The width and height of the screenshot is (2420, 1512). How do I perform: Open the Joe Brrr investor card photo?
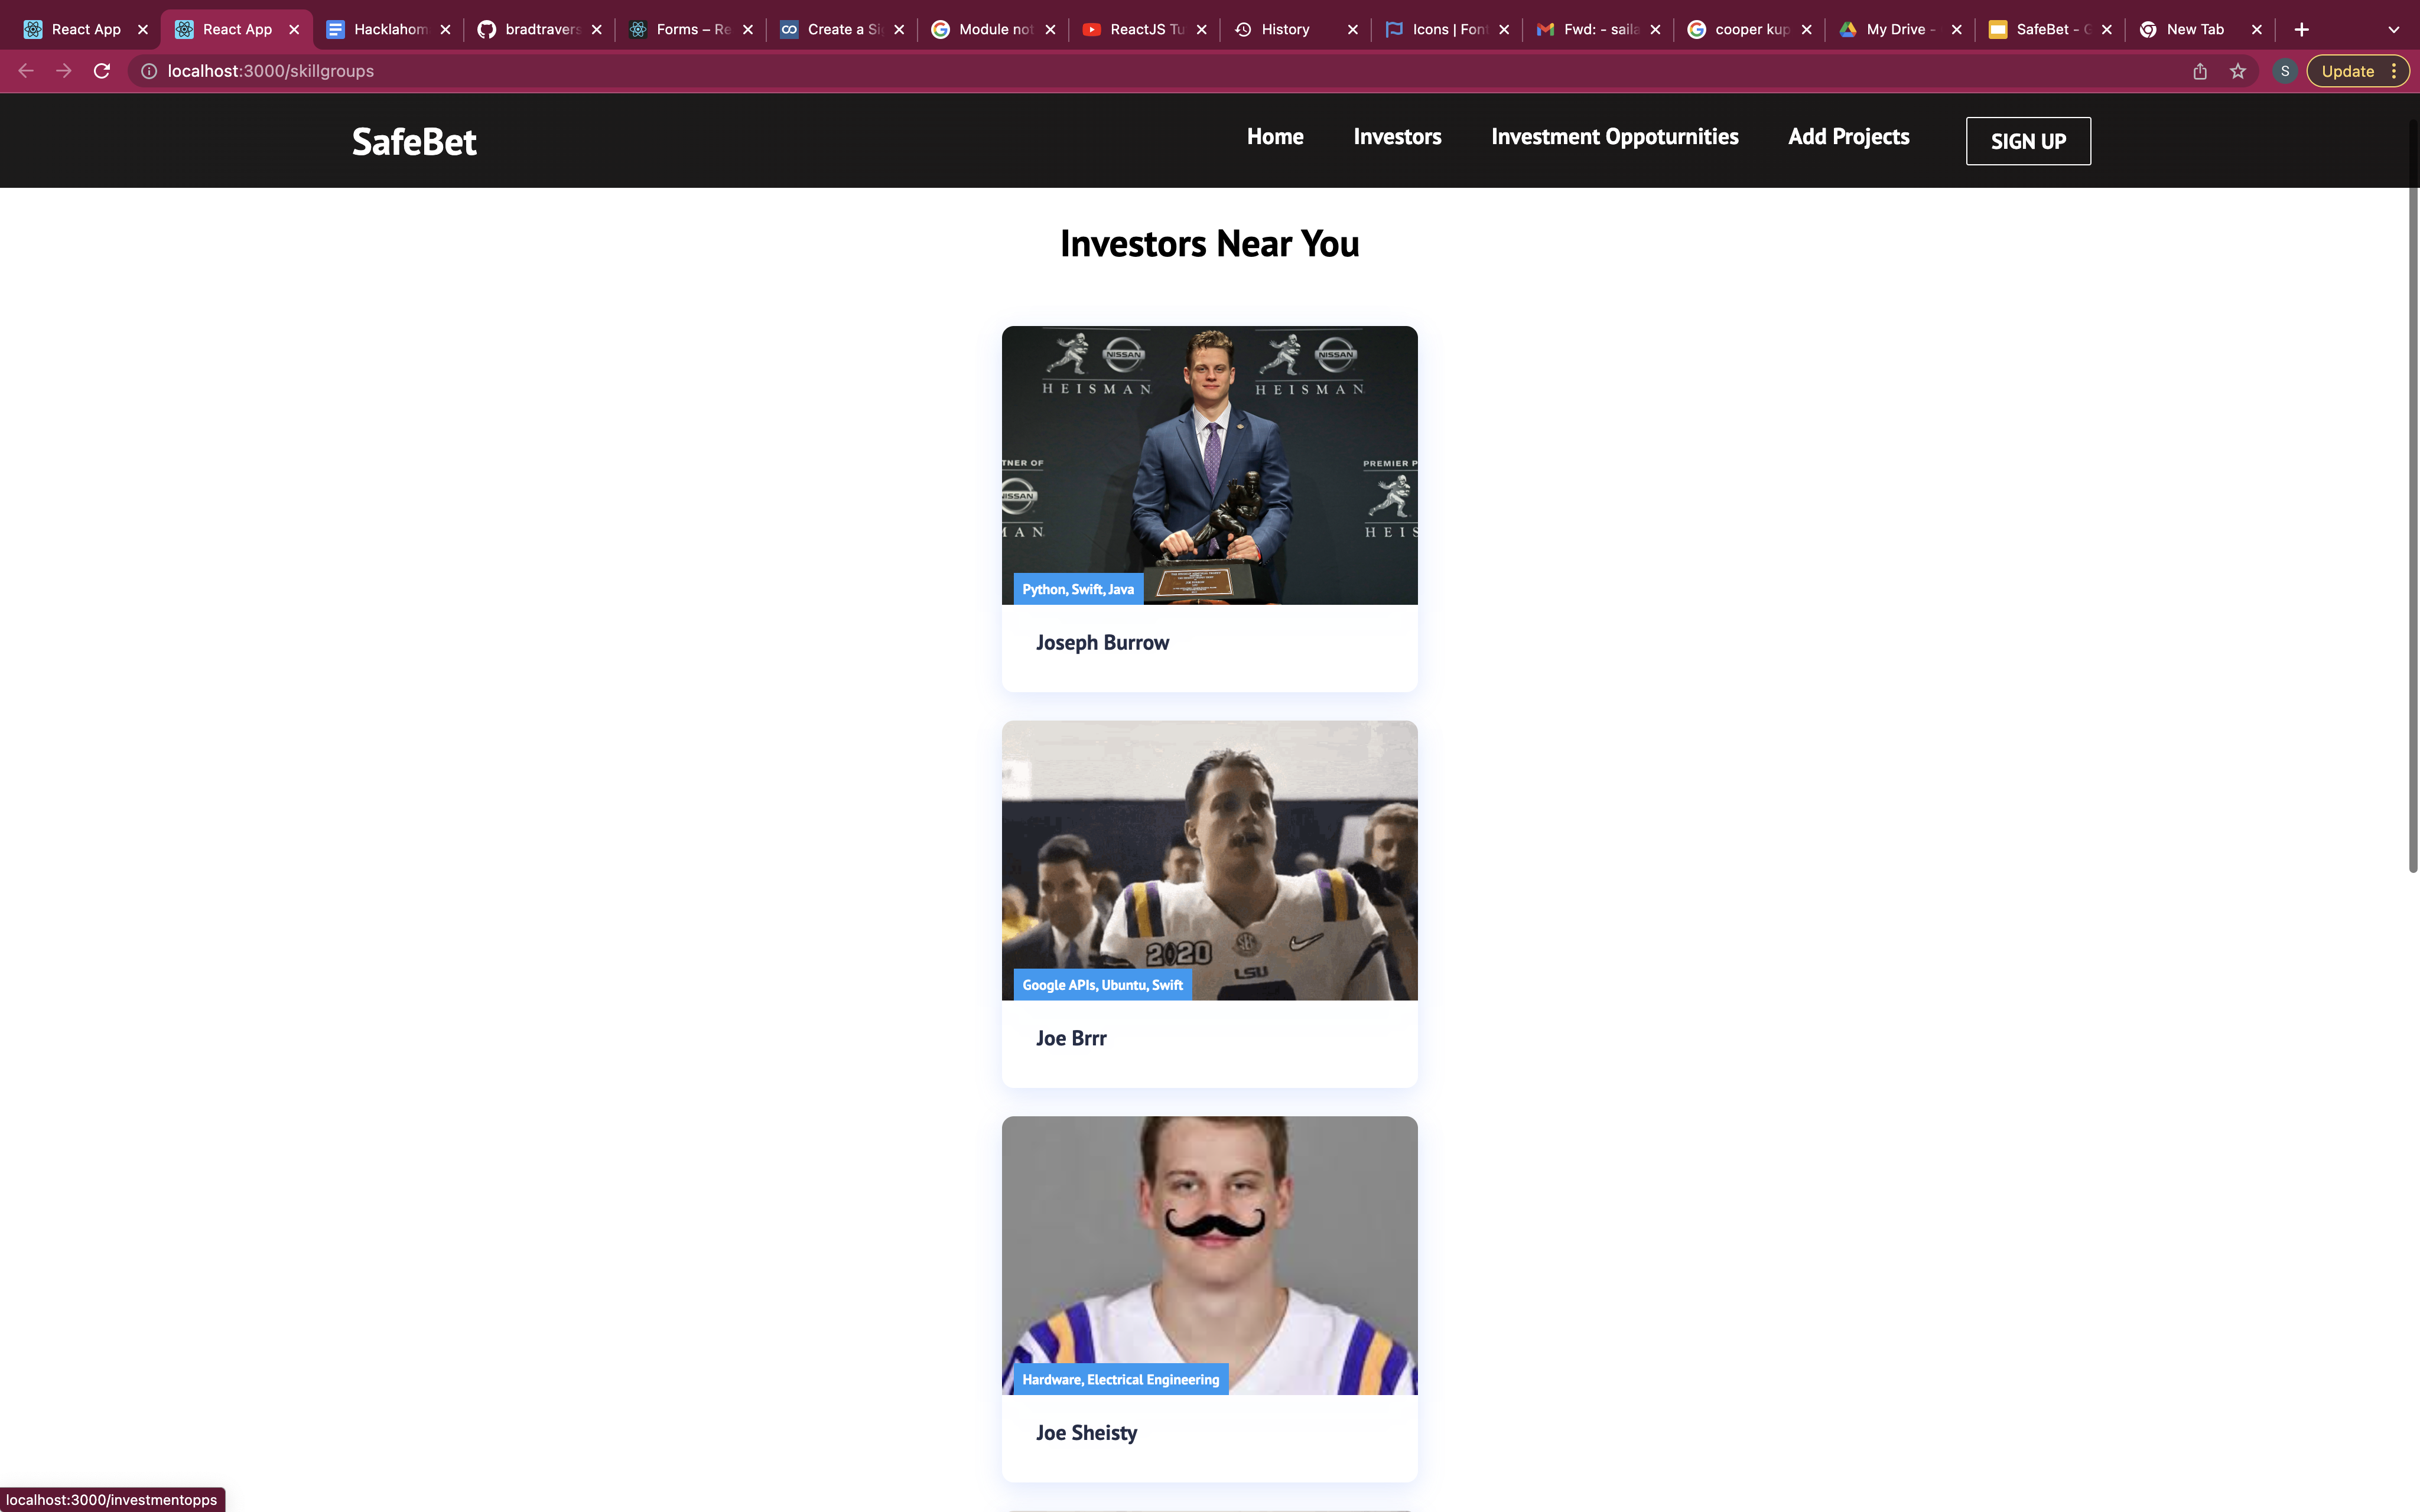coord(1209,860)
